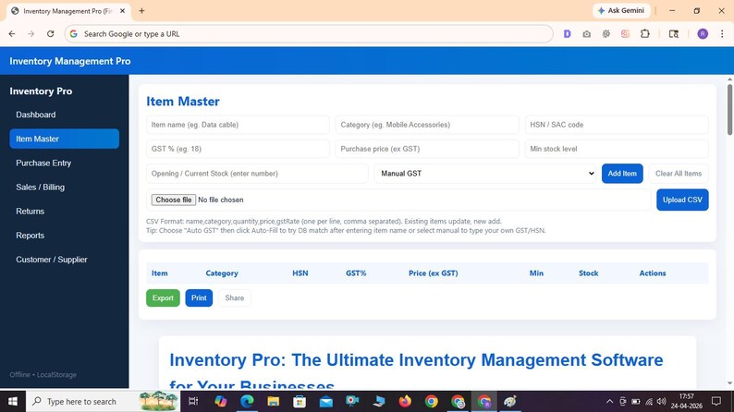734x412 pixels.
Task: Click the Choose file button
Action: click(173, 200)
